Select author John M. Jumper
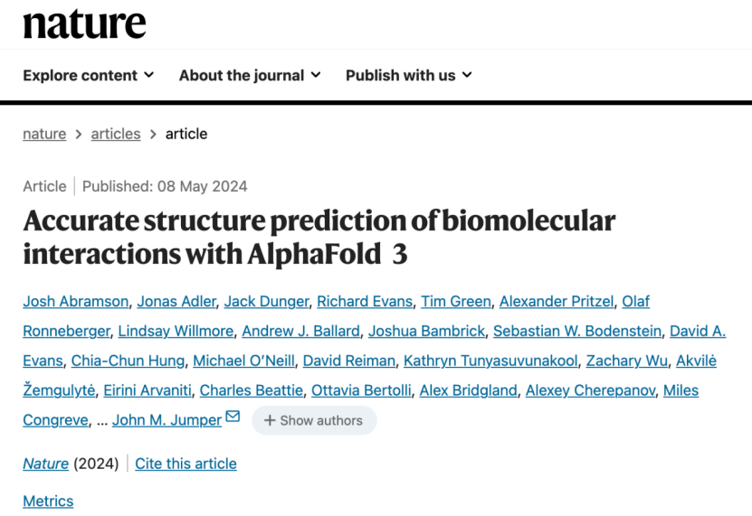The height and width of the screenshot is (516, 752). tap(167, 420)
